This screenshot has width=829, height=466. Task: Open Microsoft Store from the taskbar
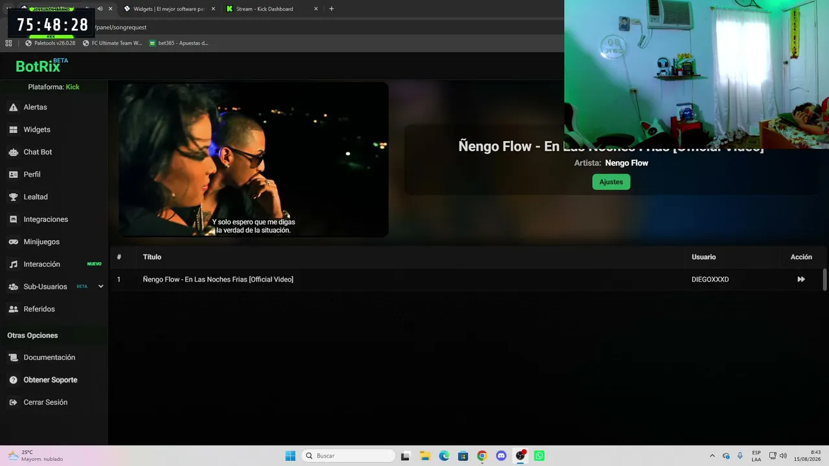click(x=463, y=456)
